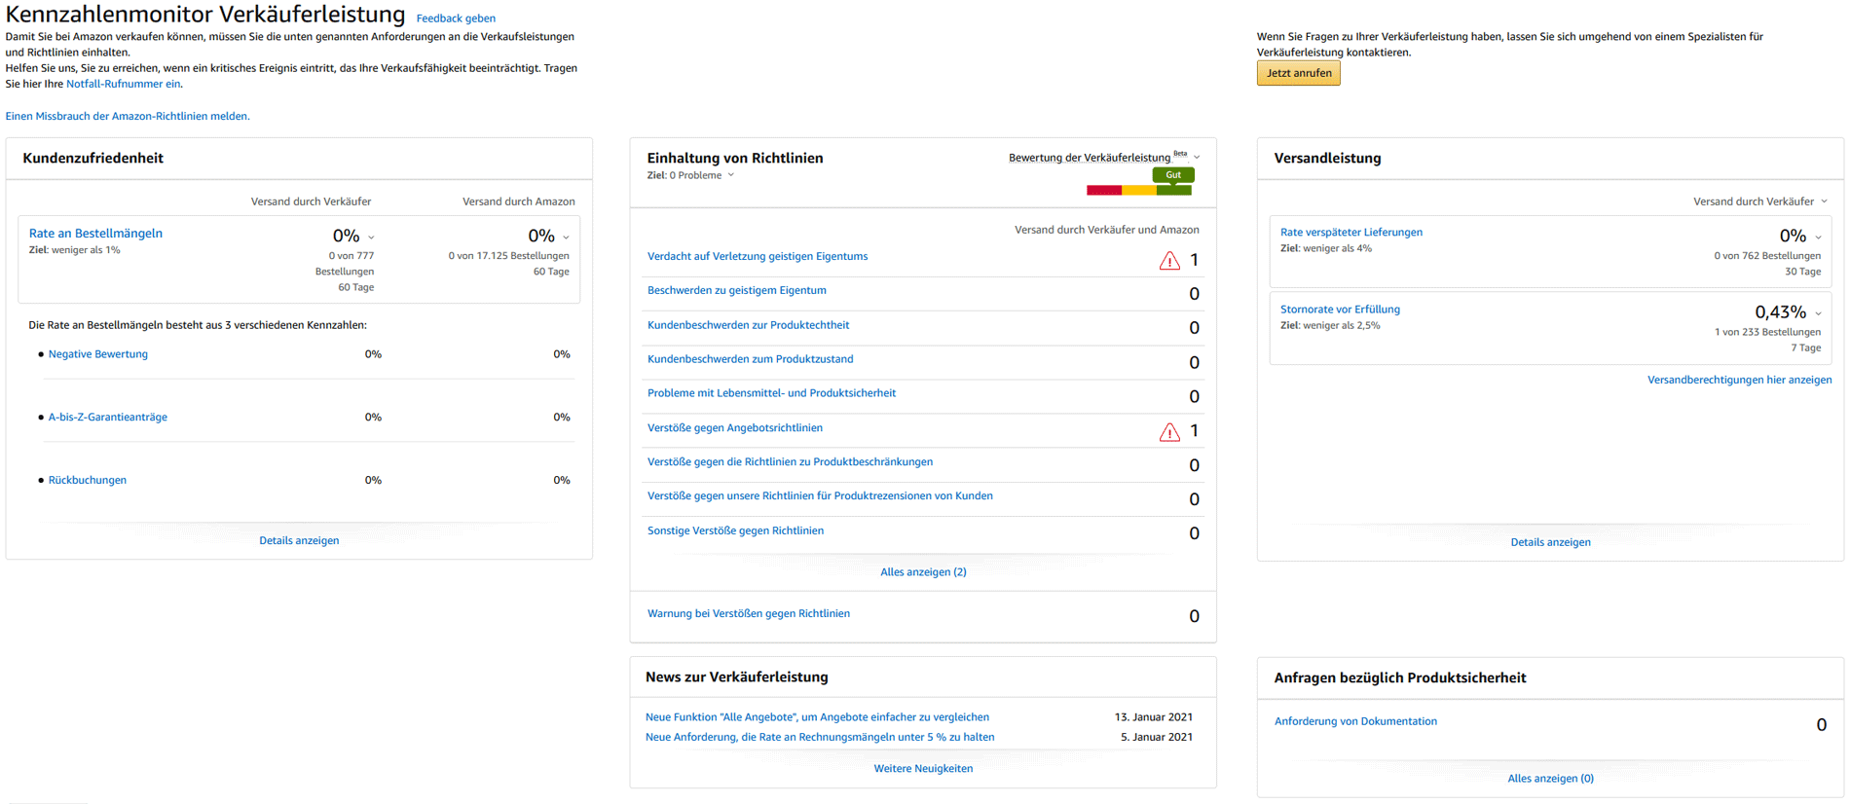Expand Rate an Bestellmängeln seller-shipped 0% chevron
The image size is (1850, 804).
(371, 238)
